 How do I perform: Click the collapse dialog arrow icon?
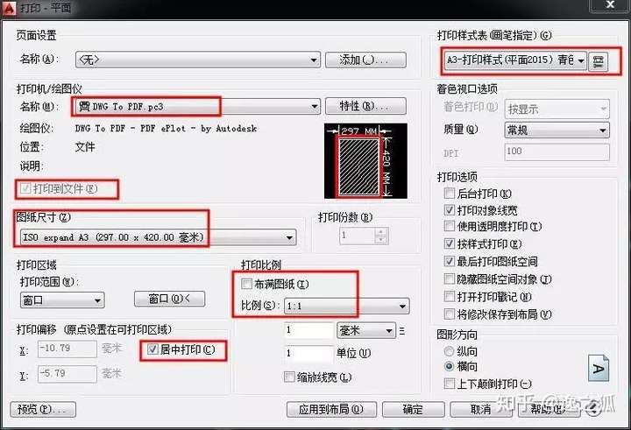tap(592, 409)
